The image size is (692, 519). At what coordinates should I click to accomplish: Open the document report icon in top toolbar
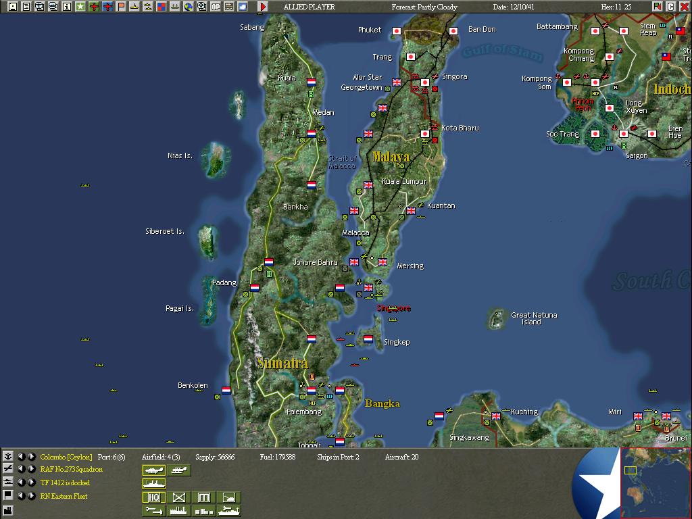coord(26,7)
